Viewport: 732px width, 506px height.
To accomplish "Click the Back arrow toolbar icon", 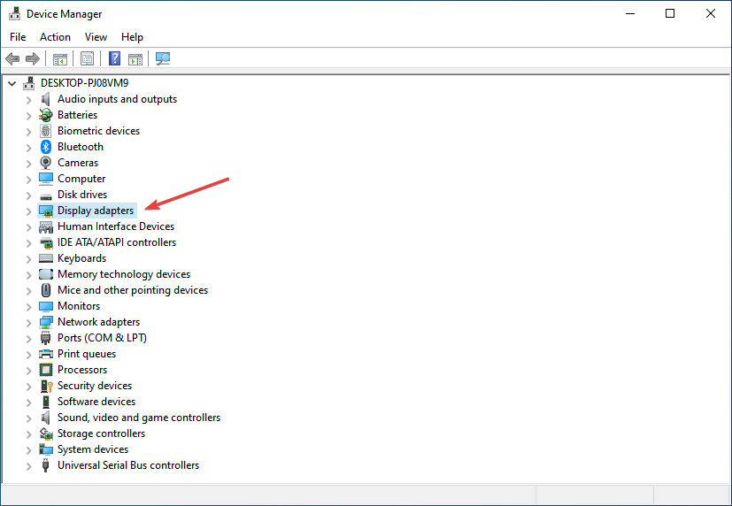I will click(12, 58).
